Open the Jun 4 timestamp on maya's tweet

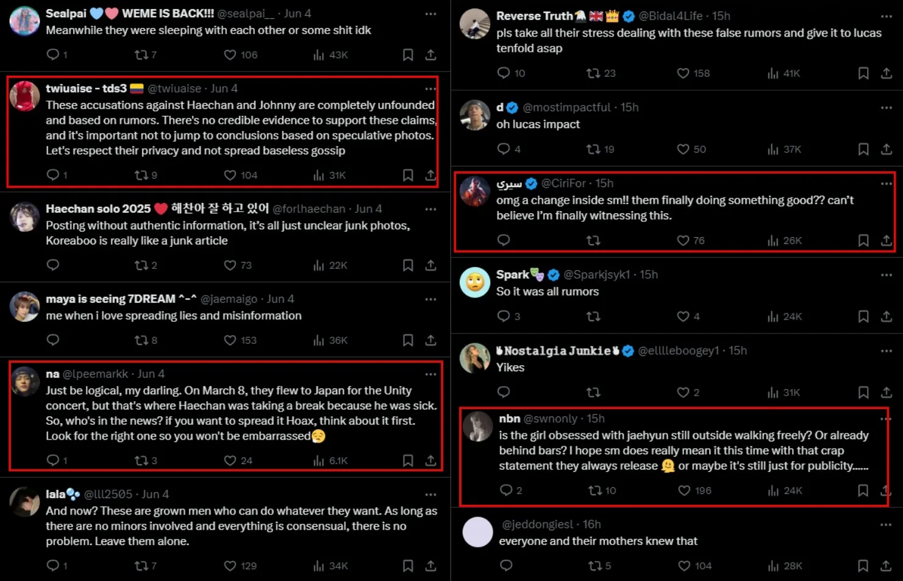point(280,299)
